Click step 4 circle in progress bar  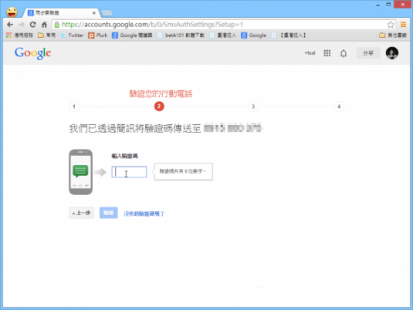(x=339, y=106)
